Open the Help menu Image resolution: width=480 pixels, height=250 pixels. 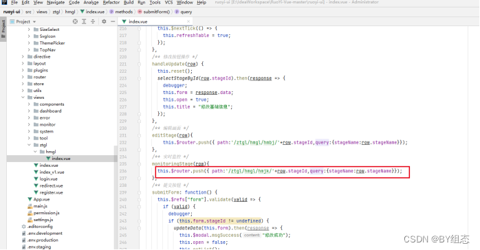click(x=201, y=3)
